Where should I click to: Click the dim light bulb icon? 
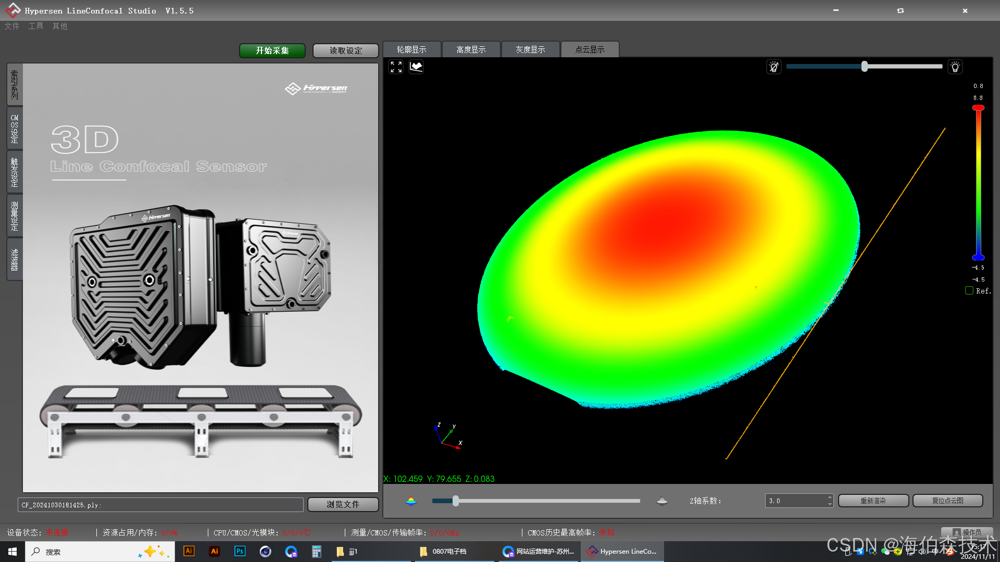(774, 67)
